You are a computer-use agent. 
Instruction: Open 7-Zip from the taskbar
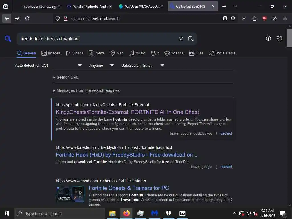[182, 213]
